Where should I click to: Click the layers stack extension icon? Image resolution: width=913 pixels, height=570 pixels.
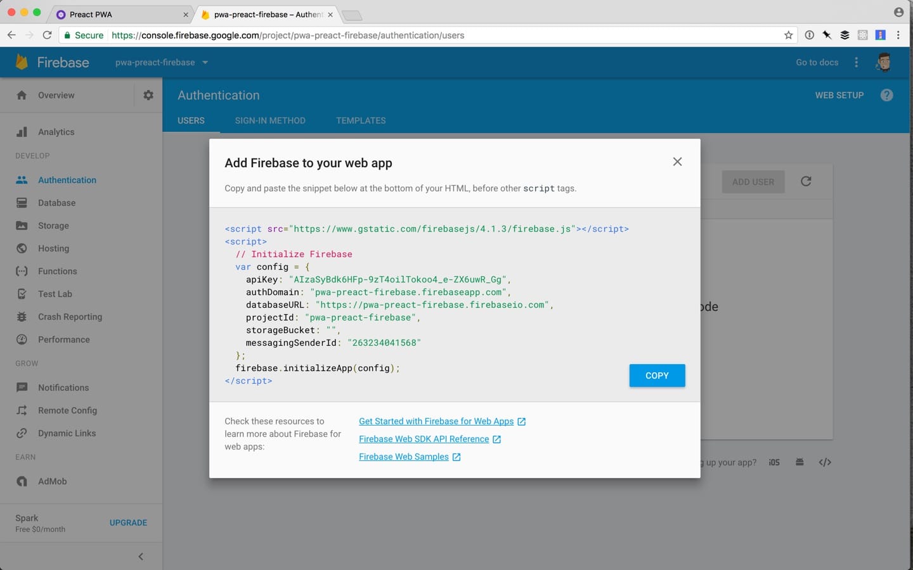tap(845, 35)
